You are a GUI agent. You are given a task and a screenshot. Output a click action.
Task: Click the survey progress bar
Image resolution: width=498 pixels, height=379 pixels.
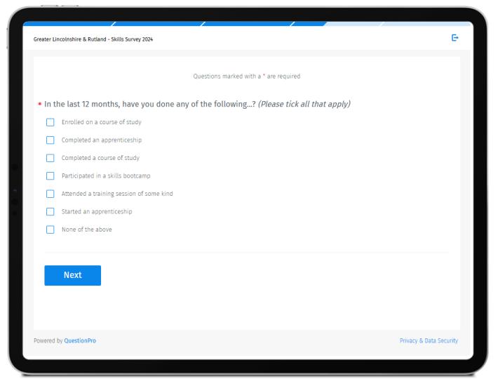(x=248, y=24)
